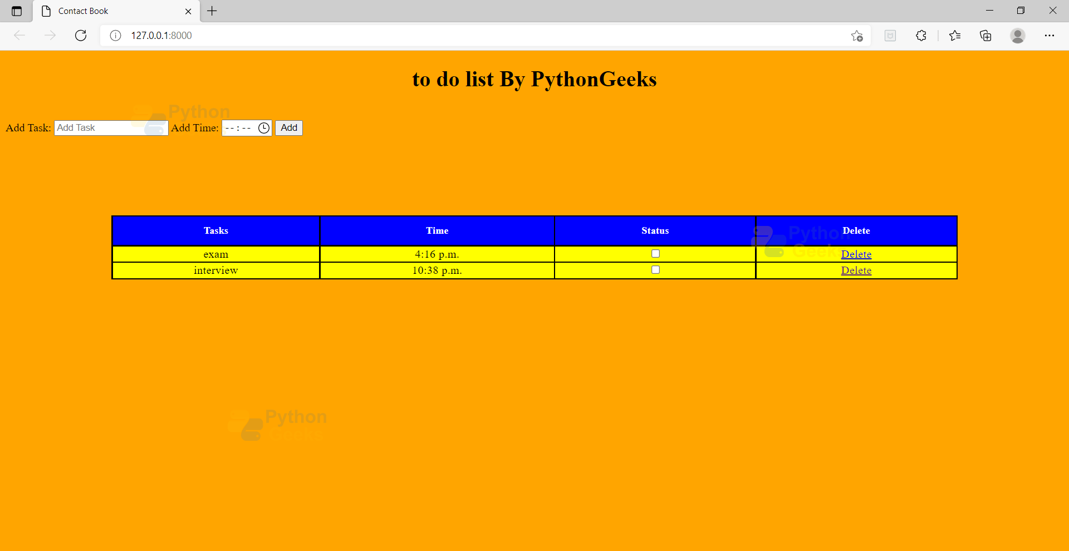This screenshot has height=551, width=1069.
Task: Open the tab actions menu
Action: point(16,11)
